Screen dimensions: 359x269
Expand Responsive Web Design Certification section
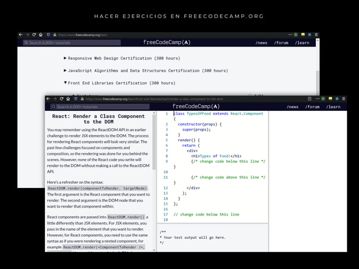pyautogui.click(x=122, y=58)
